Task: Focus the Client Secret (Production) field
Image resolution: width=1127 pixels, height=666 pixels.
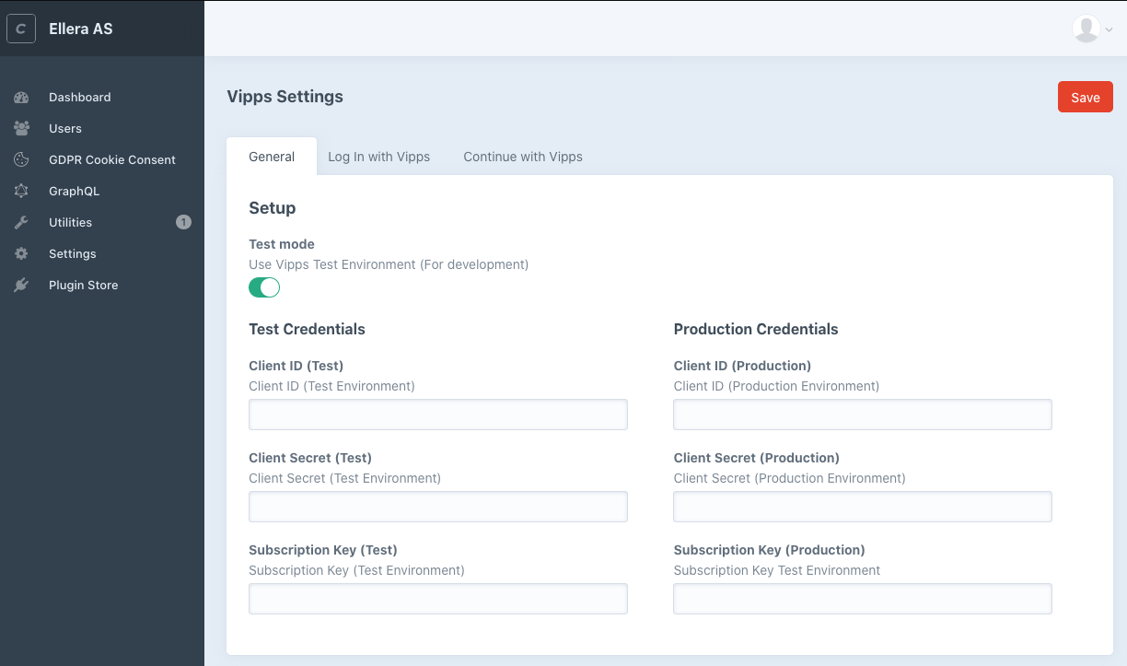Action: pos(862,507)
